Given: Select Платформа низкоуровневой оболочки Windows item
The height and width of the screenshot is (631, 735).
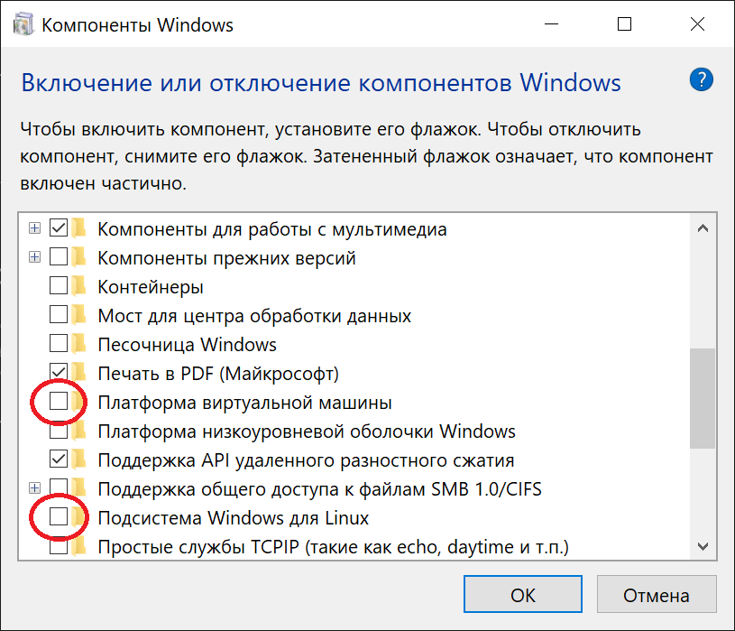Looking at the screenshot, I should click(306, 431).
